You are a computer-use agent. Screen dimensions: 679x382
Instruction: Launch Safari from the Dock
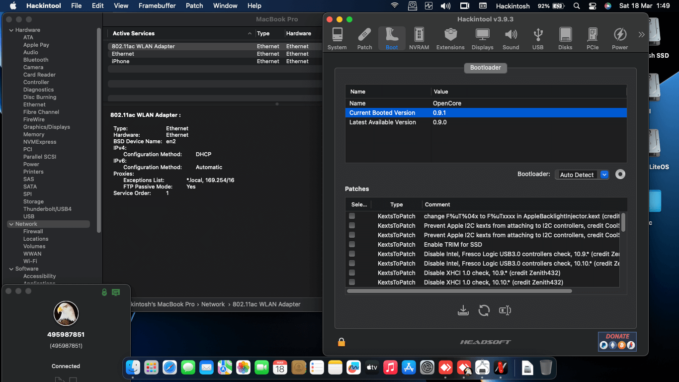170,368
